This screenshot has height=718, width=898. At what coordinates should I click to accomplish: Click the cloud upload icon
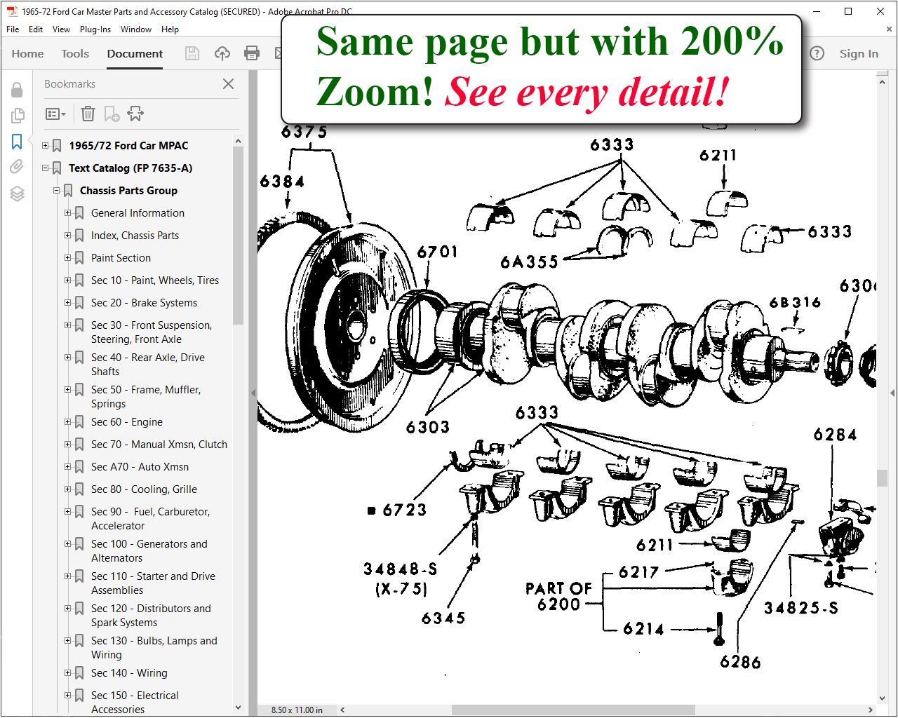point(222,53)
